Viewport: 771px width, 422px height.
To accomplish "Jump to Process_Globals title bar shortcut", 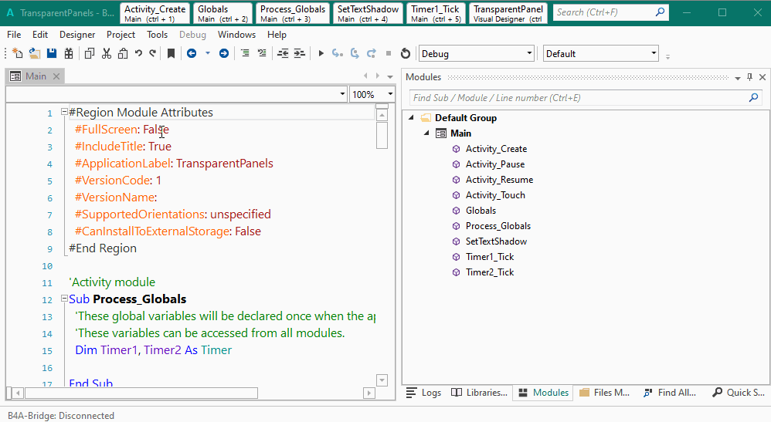I will click(293, 13).
